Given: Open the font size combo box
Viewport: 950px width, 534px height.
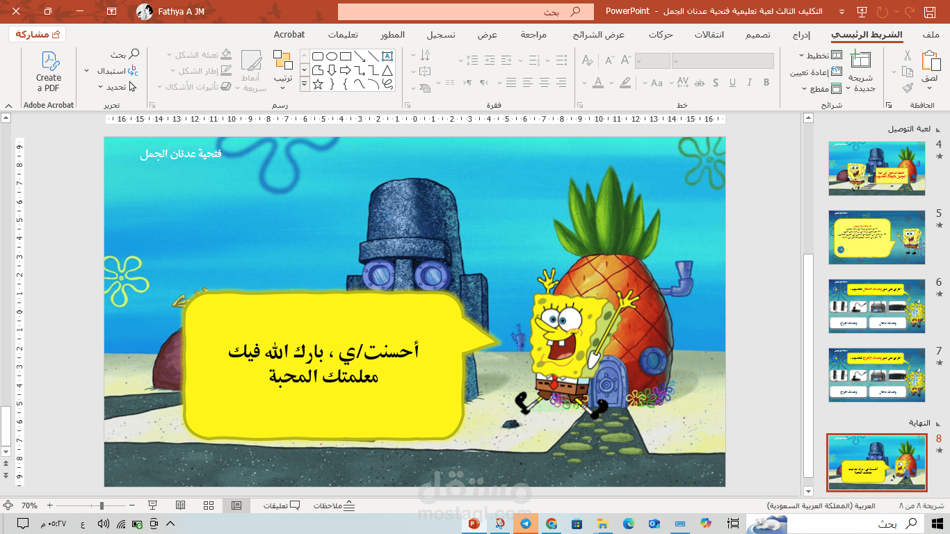Looking at the screenshot, I should tap(652, 61).
